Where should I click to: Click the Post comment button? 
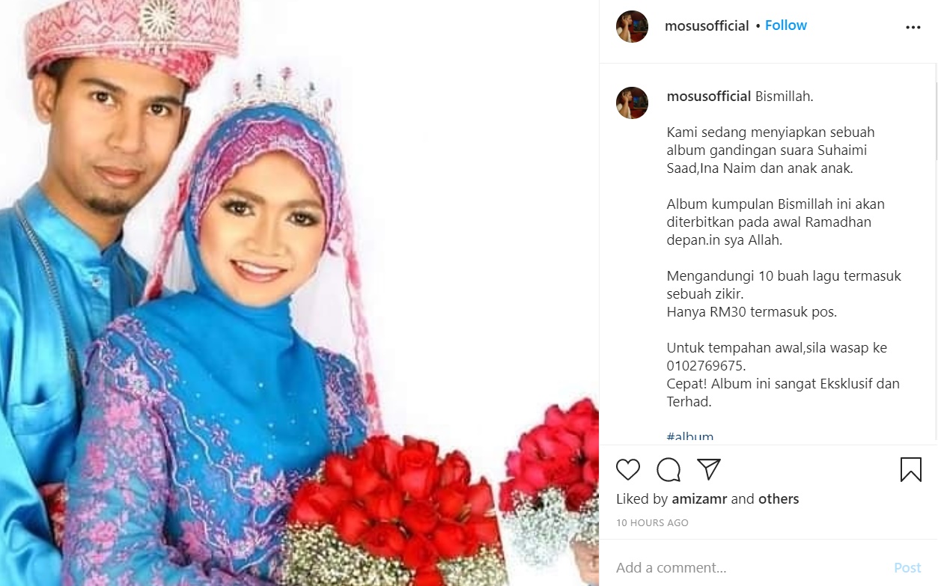(907, 568)
